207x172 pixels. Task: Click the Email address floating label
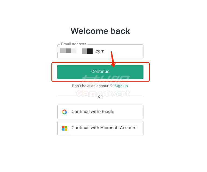click(73, 44)
